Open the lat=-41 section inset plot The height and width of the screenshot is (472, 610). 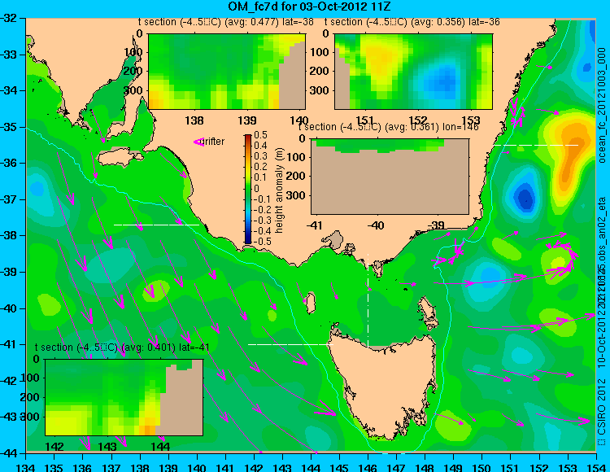(x=124, y=397)
